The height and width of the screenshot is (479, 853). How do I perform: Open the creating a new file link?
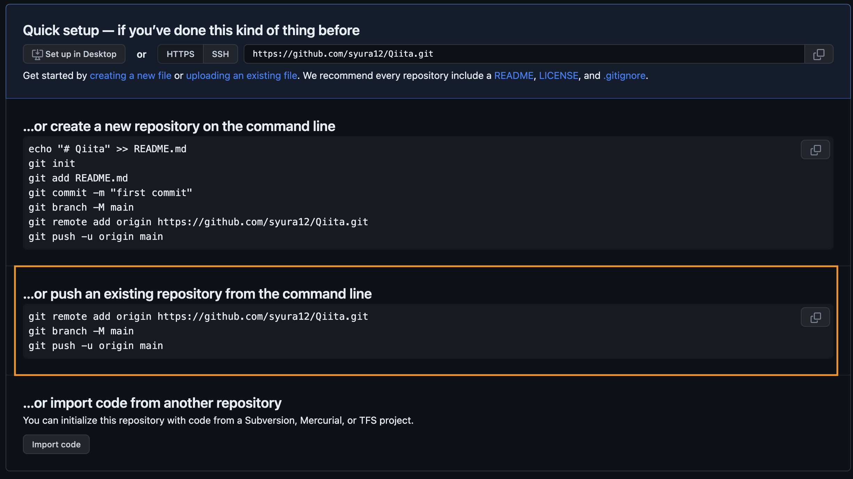[130, 75]
